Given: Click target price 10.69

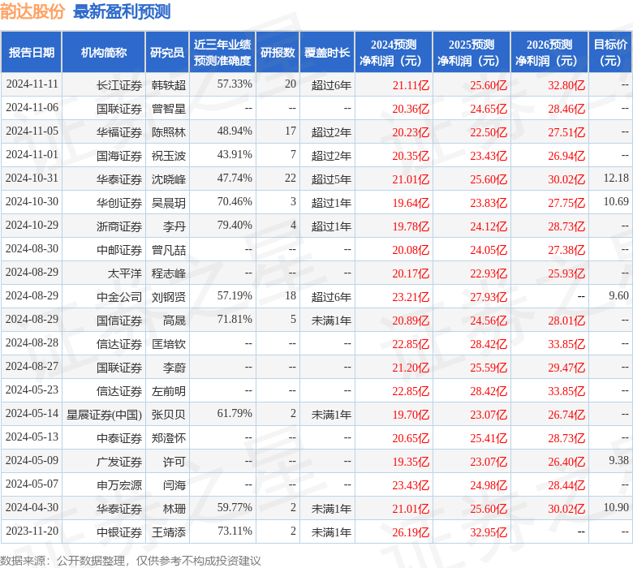Looking at the screenshot, I should coord(616,202).
